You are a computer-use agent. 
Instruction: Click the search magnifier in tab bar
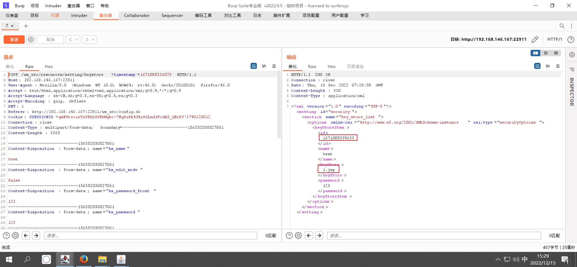562,26
